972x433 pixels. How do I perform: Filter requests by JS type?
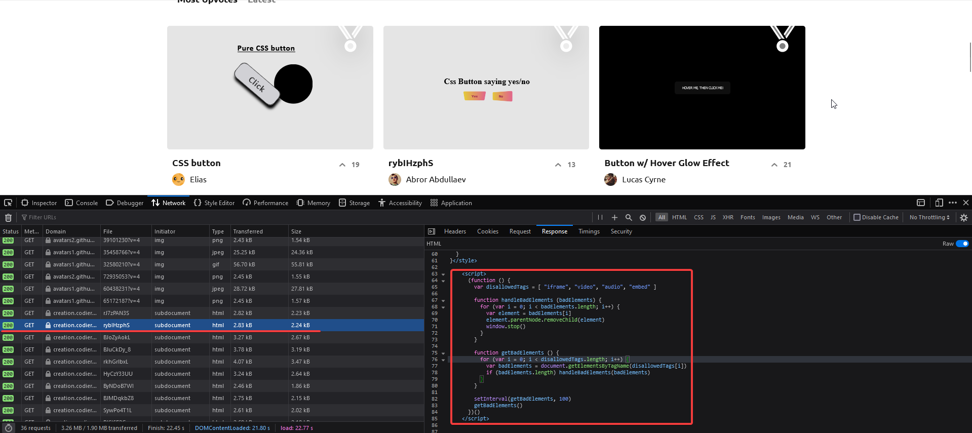pyautogui.click(x=713, y=217)
